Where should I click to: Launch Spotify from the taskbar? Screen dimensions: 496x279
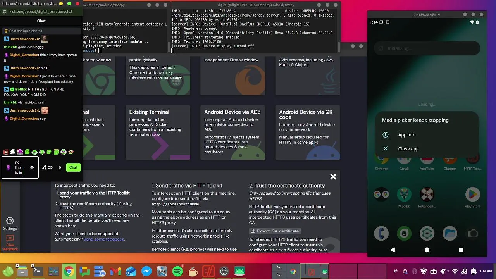click(177, 271)
